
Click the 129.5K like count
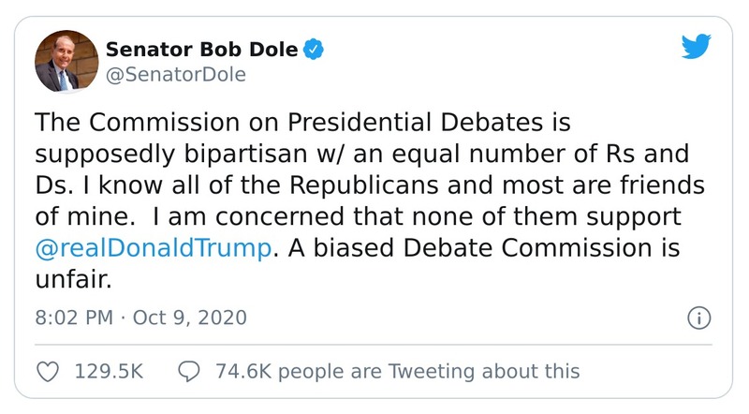click(x=109, y=371)
